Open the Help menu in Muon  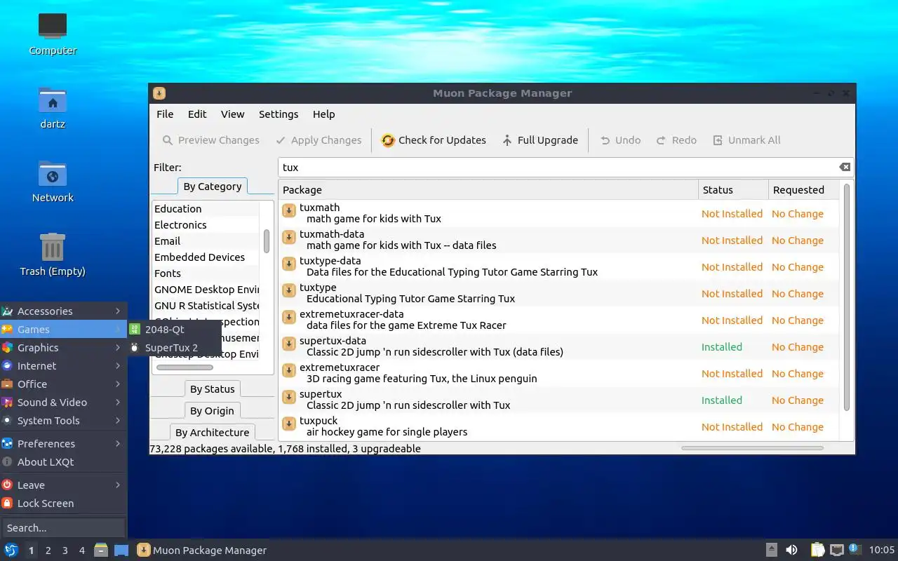tap(324, 114)
